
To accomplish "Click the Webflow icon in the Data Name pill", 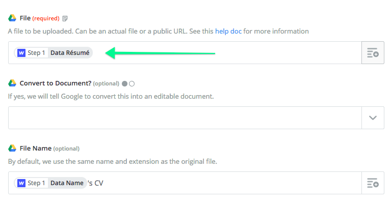I will [x=21, y=183].
